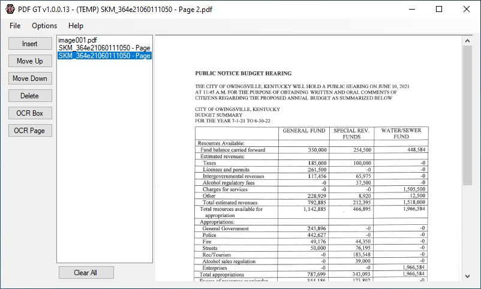Select the highlighted SKM_364e21060111050 list entry

(104, 56)
